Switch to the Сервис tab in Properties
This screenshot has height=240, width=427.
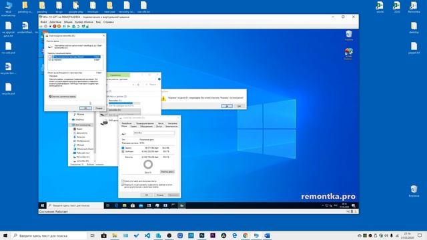point(133,126)
